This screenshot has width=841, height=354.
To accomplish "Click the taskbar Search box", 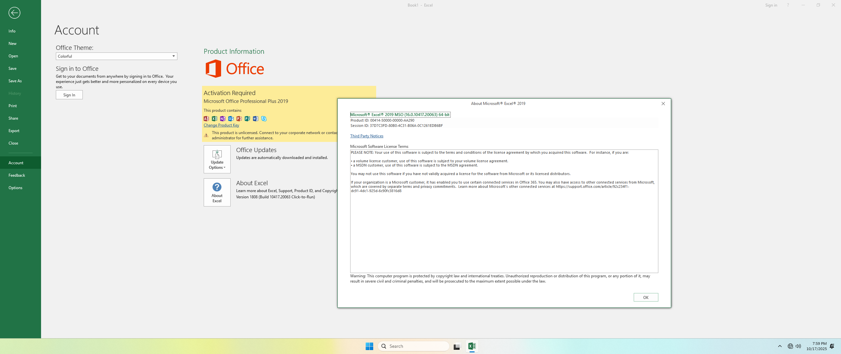I will [x=414, y=346].
